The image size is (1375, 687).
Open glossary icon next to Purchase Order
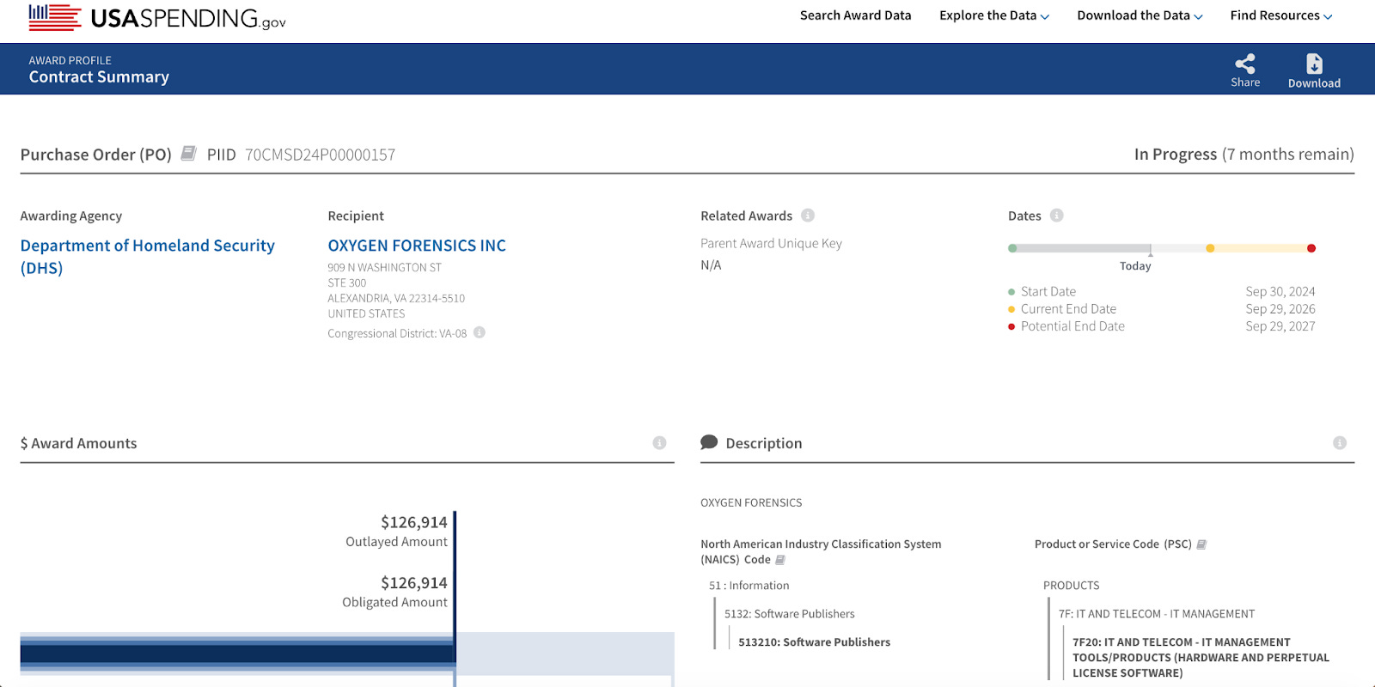[x=188, y=154]
